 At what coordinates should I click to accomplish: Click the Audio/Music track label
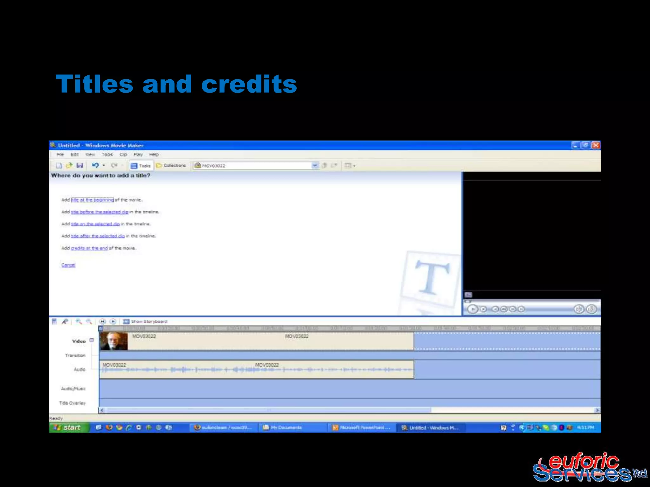tap(73, 389)
